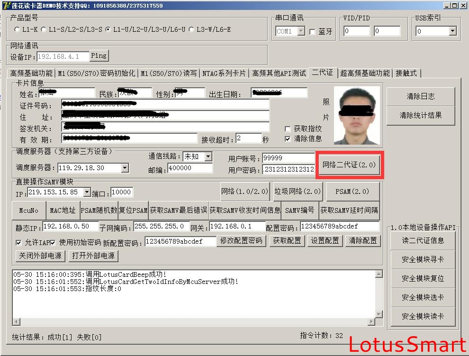Toggle the 允许IAP checkbox
Image resolution: width=469 pixels, height=356 pixels.
(18, 243)
